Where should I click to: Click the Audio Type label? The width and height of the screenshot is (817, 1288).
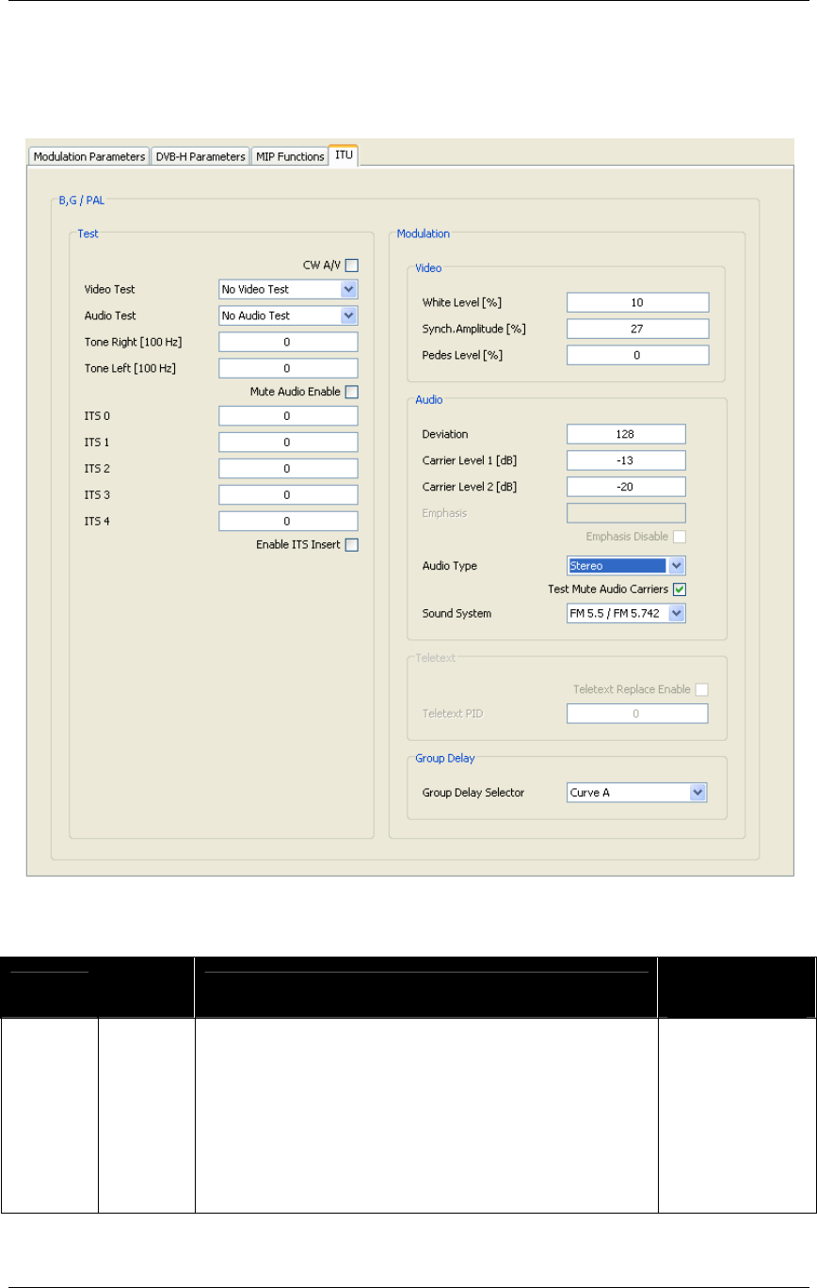tap(451, 566)
